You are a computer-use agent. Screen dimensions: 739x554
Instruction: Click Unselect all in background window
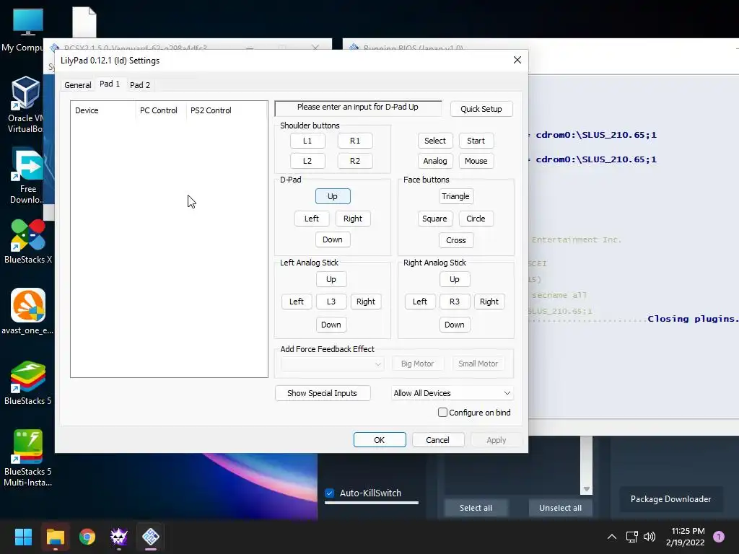560,508
